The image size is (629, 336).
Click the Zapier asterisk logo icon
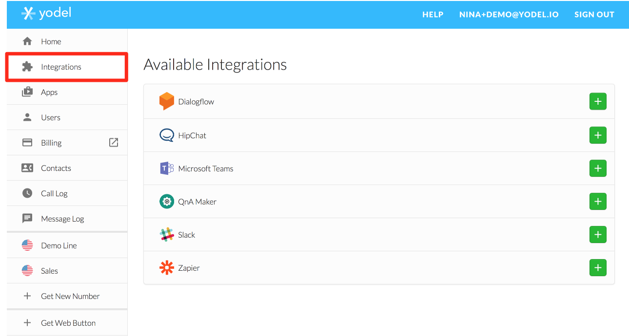point(167,268)
